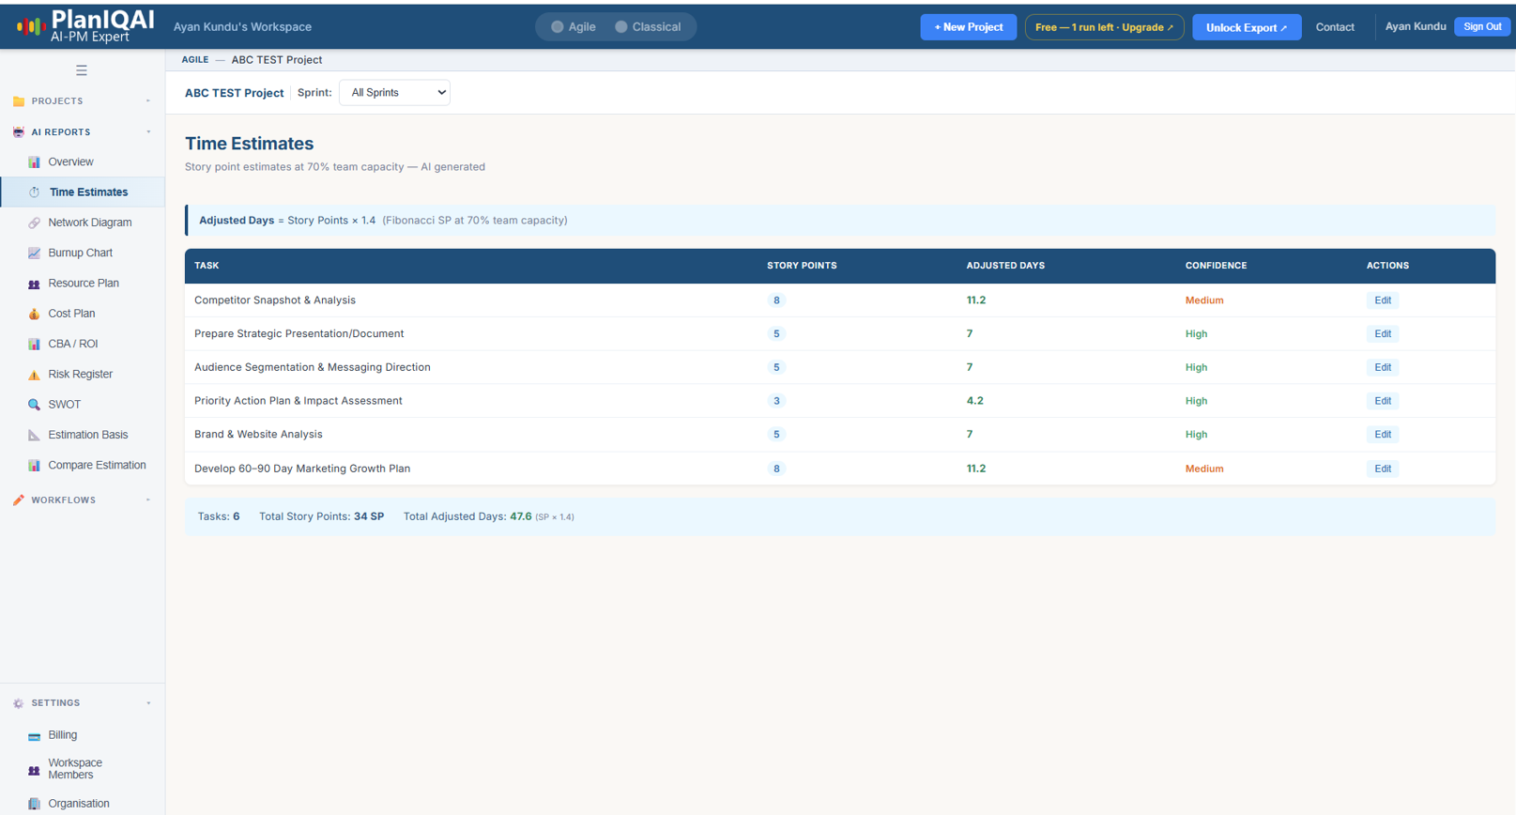Image resolution: width=1516 pixels, height=815 pixels.
Task: Edit the Audience Segmentation & Messaging Direction task
Action: tap(1383, 367)
